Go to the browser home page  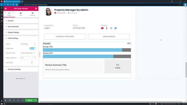17,5
